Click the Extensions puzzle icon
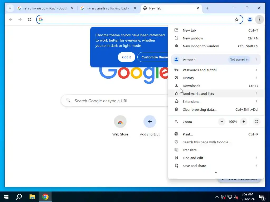The width and height of the screenshot is (270, 202). click(x=176, y=101)
